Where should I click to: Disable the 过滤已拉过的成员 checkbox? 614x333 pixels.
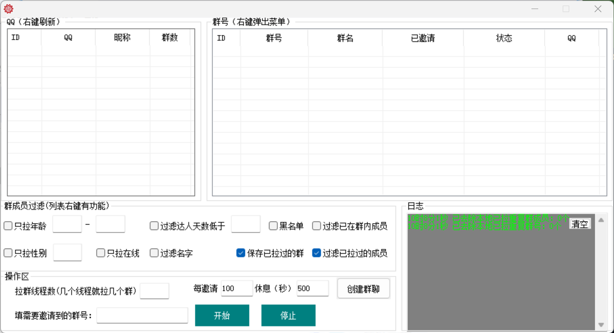[316, 253]
